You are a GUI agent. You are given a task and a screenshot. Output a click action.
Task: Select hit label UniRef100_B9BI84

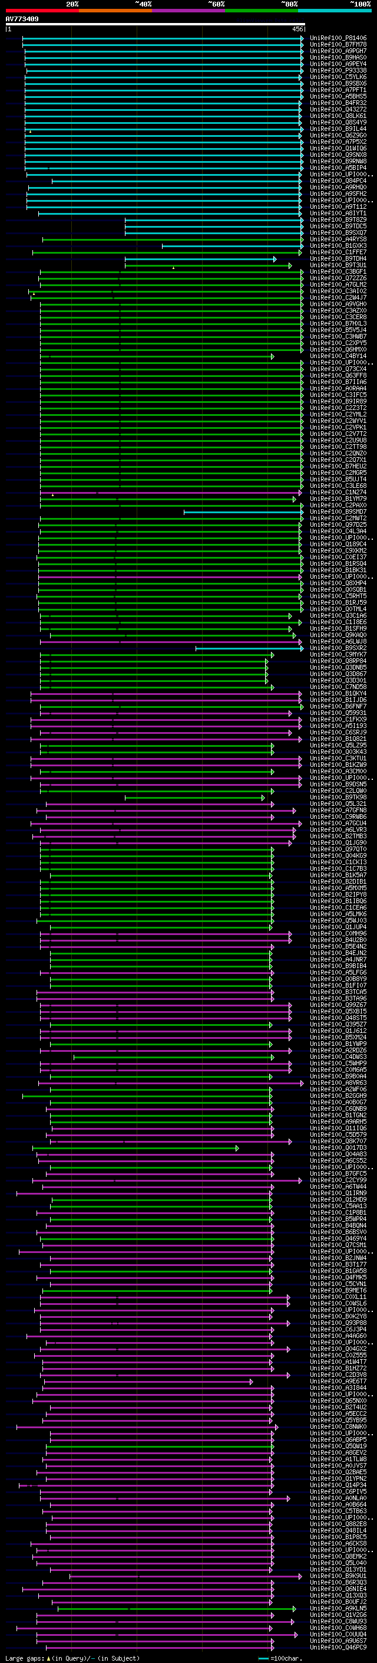click(x=338, y=966)
